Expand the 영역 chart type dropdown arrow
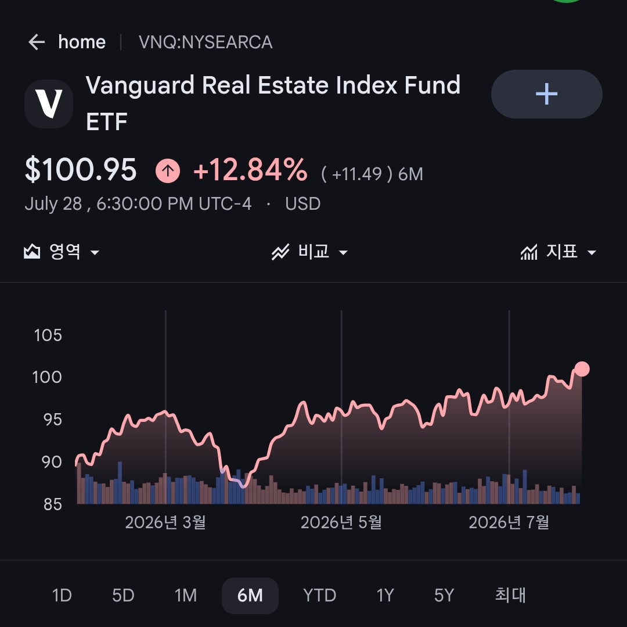Viewport: 627px width, 627px height. point(95,253)
